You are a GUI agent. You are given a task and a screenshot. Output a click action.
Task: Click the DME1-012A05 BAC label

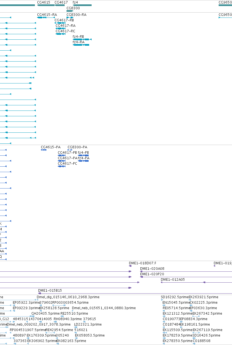(173, 280)
